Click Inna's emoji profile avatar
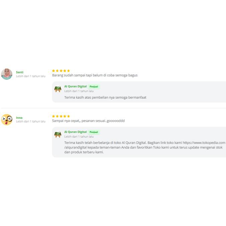226x226 pixels. pyautogui.click(x=7, y=119)
